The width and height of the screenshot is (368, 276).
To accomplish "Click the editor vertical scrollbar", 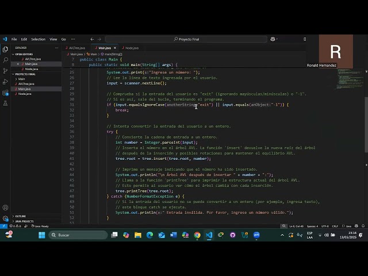I will [366, 115].
